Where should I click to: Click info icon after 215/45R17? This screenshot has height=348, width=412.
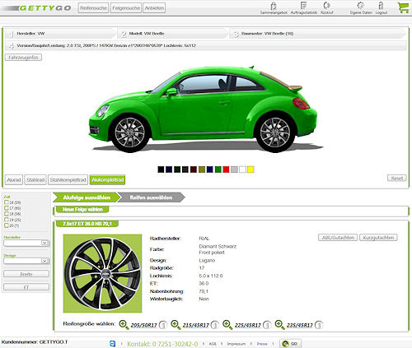[x=215, y=325]
